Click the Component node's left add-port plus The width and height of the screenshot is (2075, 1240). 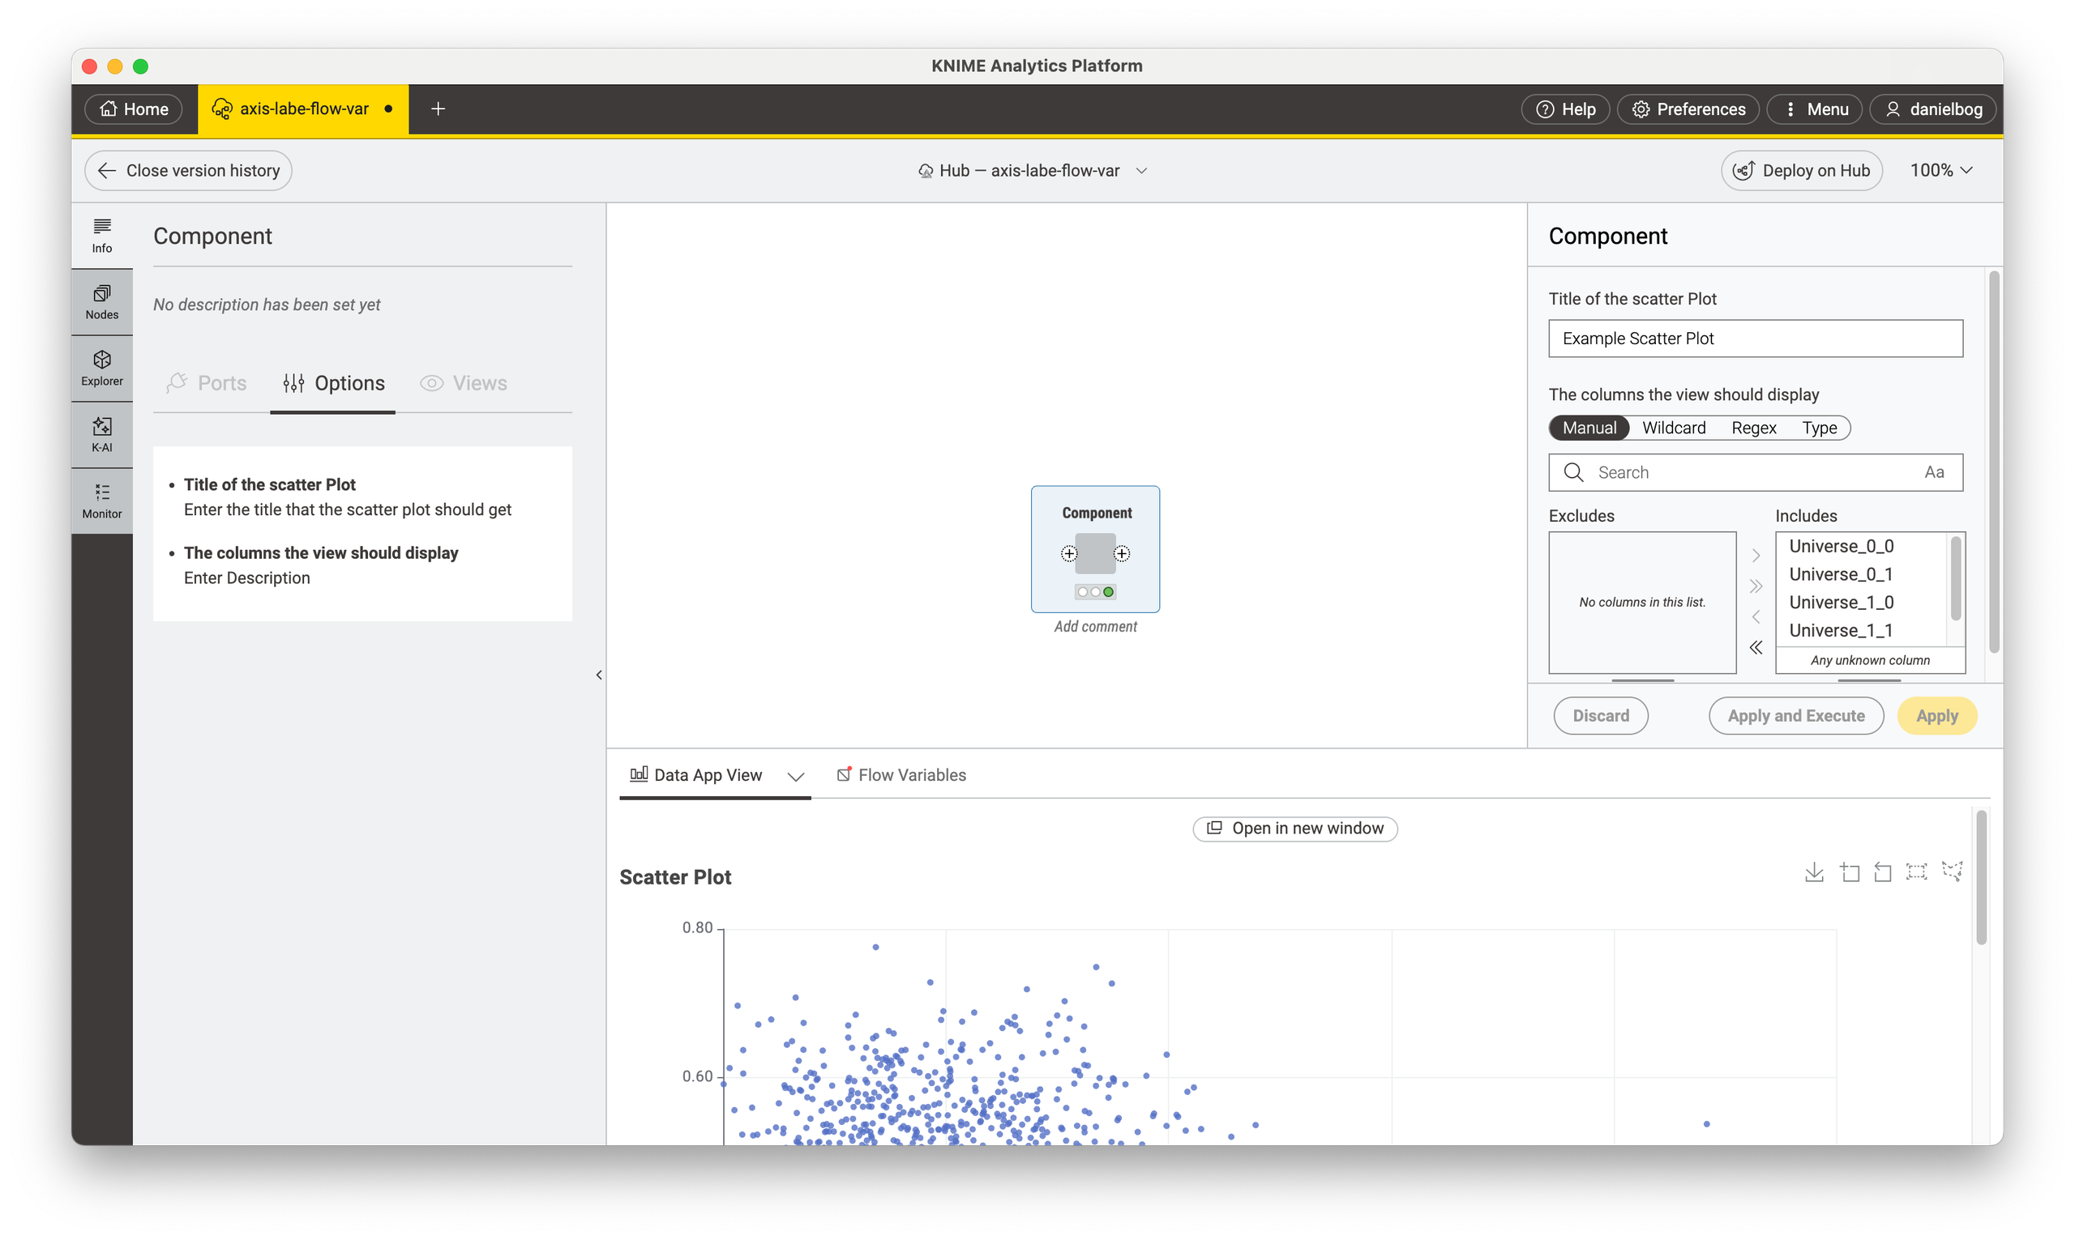pos(1069,553)
